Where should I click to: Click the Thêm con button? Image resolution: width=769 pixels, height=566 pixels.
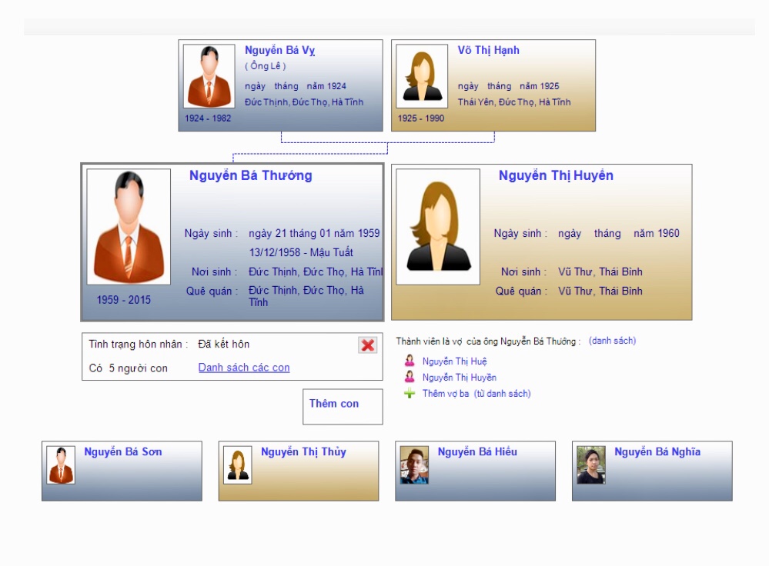pos(343,406)
